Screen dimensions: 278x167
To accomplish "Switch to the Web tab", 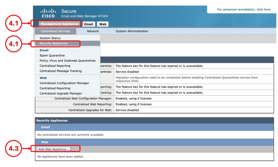I will click(102, 24).
